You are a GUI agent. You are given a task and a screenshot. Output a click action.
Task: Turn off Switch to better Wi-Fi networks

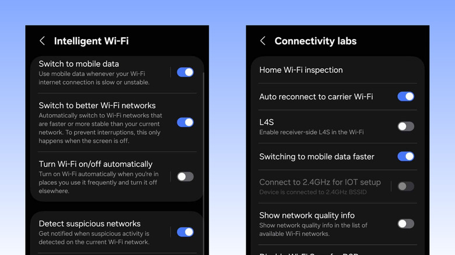[185, 122]
